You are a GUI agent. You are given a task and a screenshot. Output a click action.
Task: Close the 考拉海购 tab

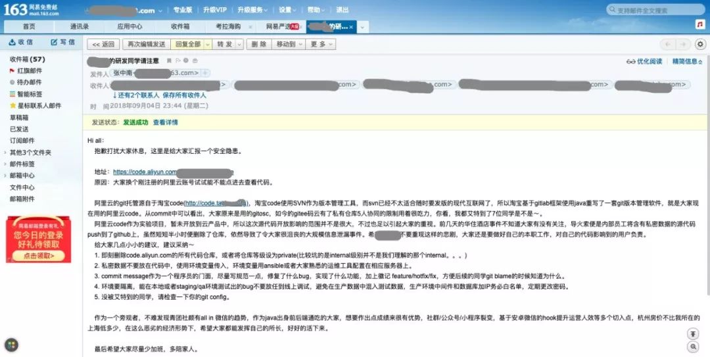[x=251, y=27]
